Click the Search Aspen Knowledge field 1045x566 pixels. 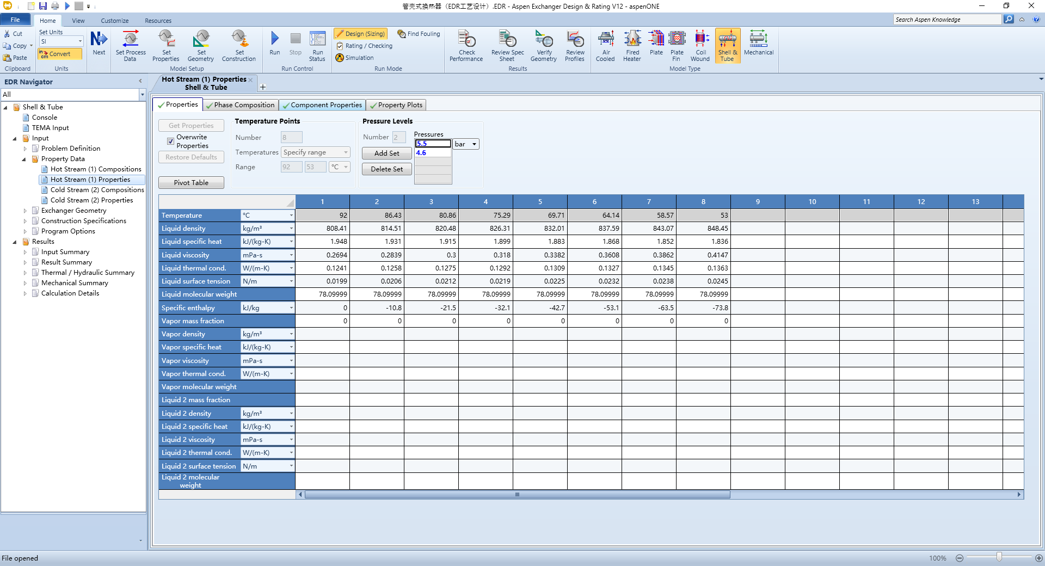pos(947,20)
